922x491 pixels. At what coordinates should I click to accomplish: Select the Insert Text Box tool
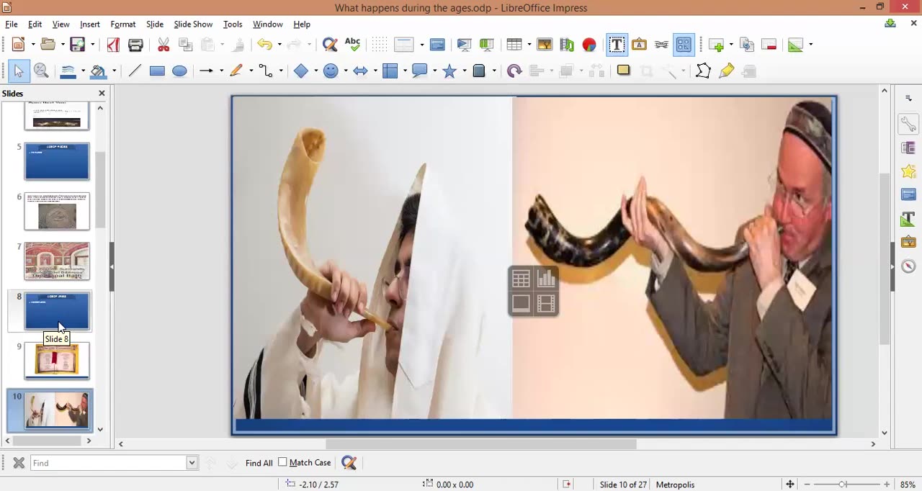[617, 45]
